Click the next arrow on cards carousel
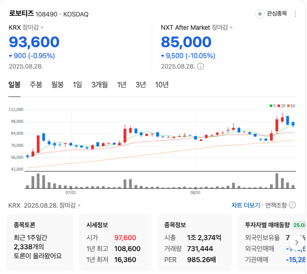This screenshot has width=307, height=274. coord(296,242)
